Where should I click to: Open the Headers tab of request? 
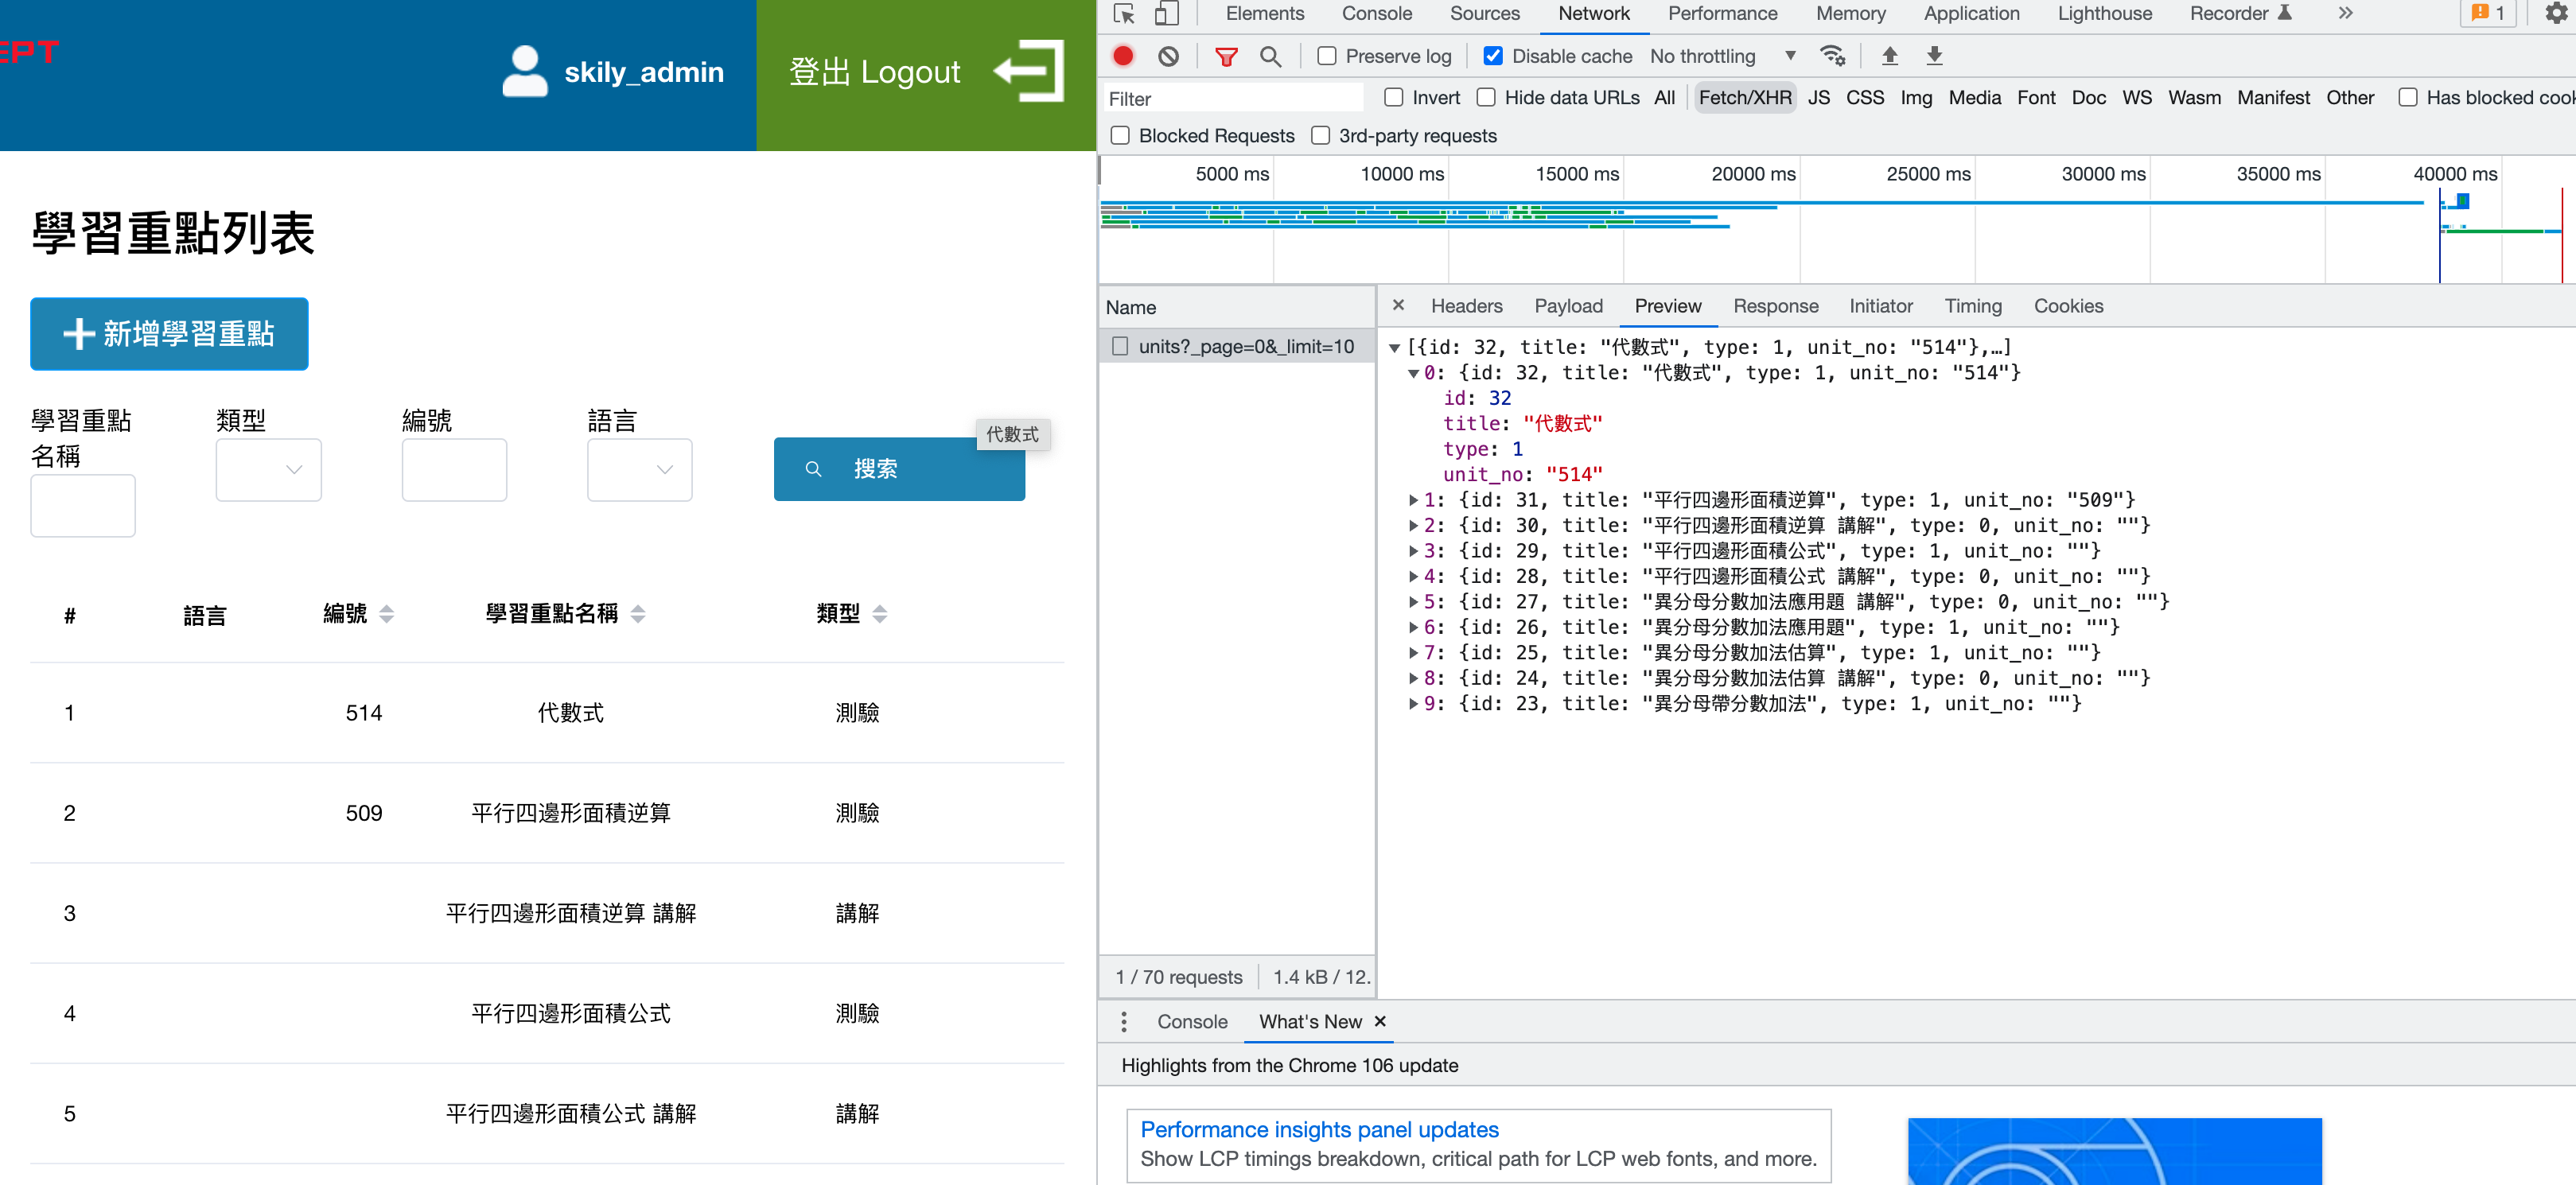[1466, 306]
